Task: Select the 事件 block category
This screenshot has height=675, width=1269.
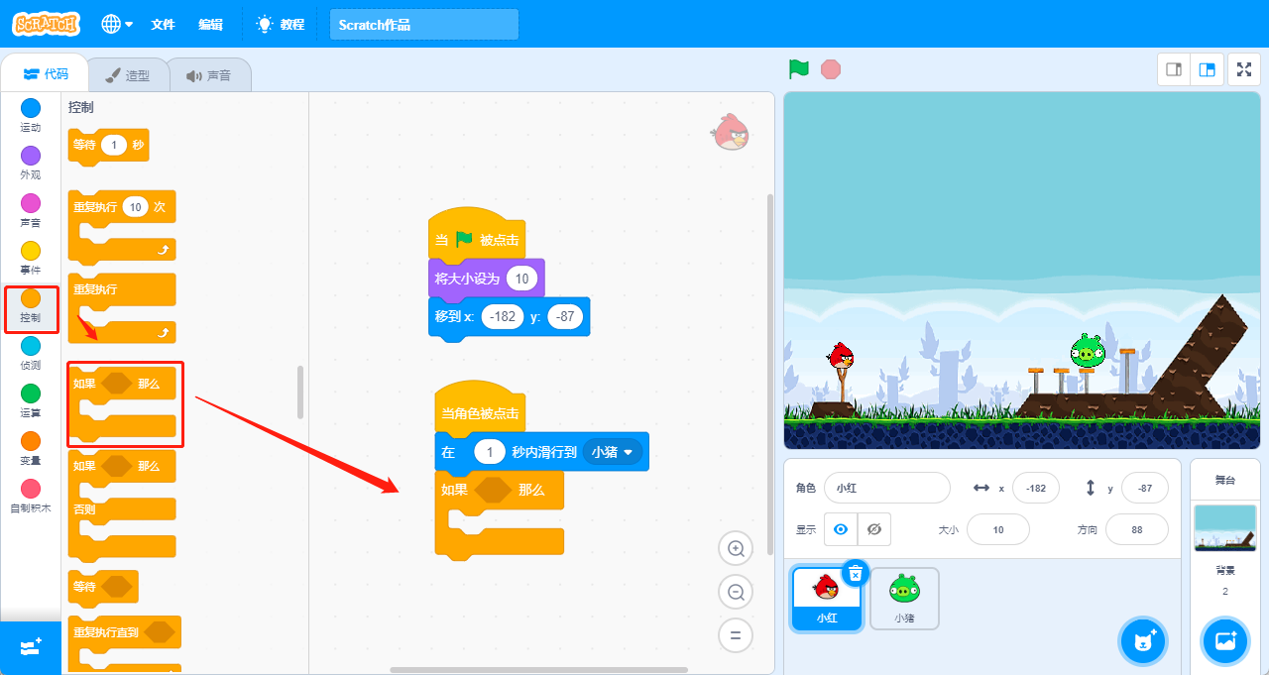Action: (31, 258)
